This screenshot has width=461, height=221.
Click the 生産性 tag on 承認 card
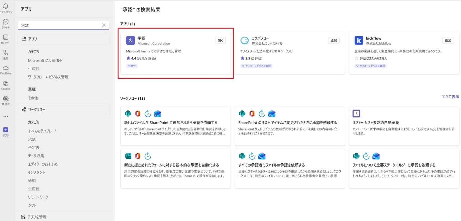(x=132, y=66)
